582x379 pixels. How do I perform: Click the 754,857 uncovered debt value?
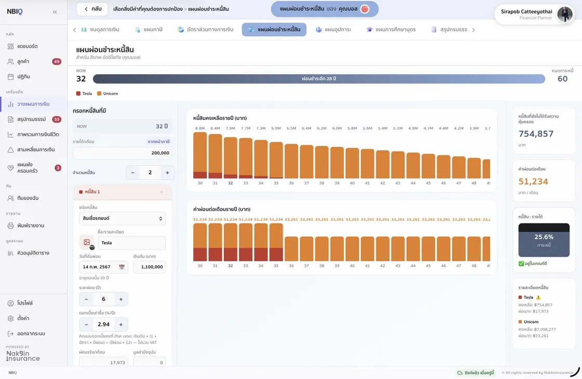coord(536,134)
